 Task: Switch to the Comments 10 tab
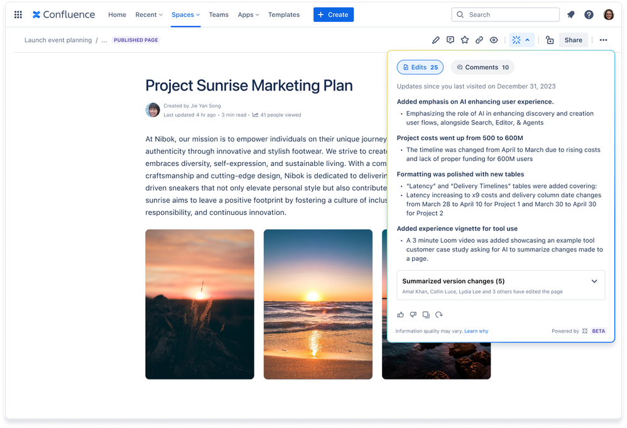coord(483,67)
